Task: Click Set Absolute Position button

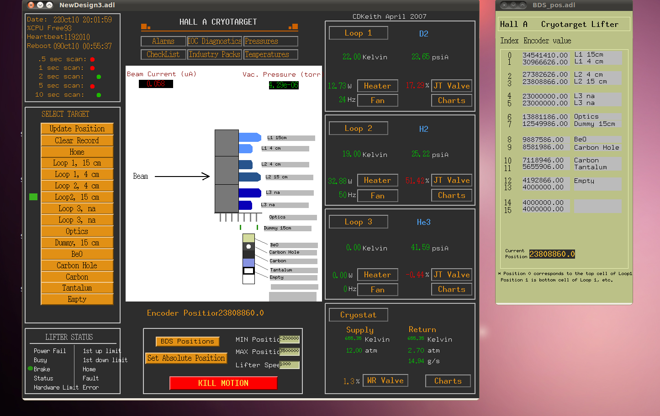Action: tap(186, 358)
